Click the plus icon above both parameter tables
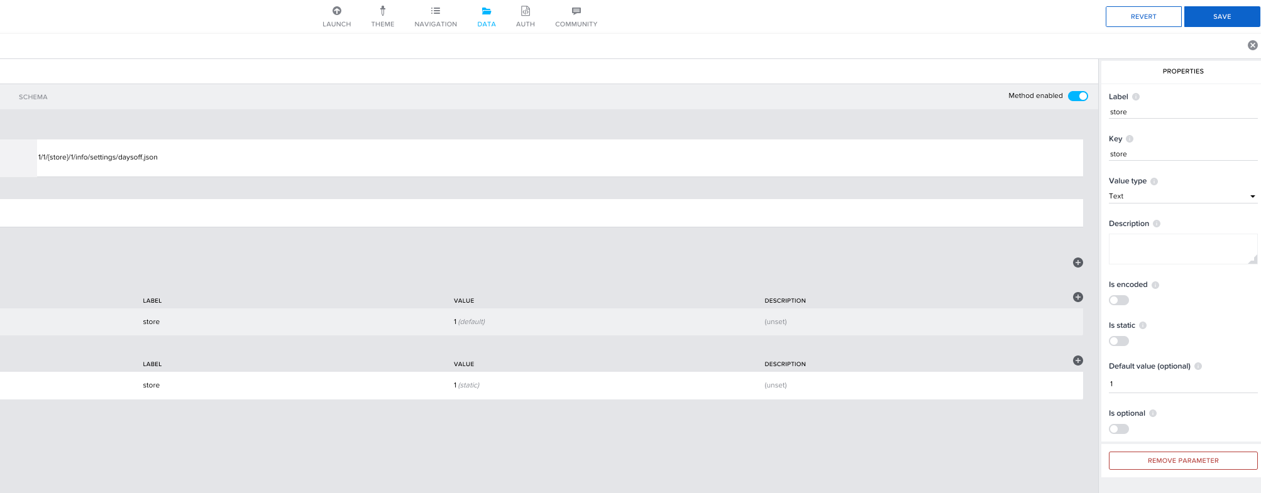 click(x=1078, y=263)
